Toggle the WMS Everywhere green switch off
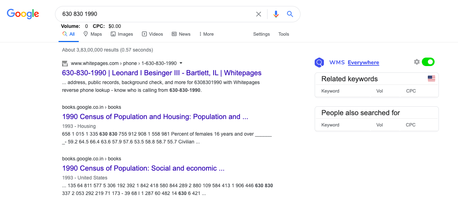 coord(428,62)
